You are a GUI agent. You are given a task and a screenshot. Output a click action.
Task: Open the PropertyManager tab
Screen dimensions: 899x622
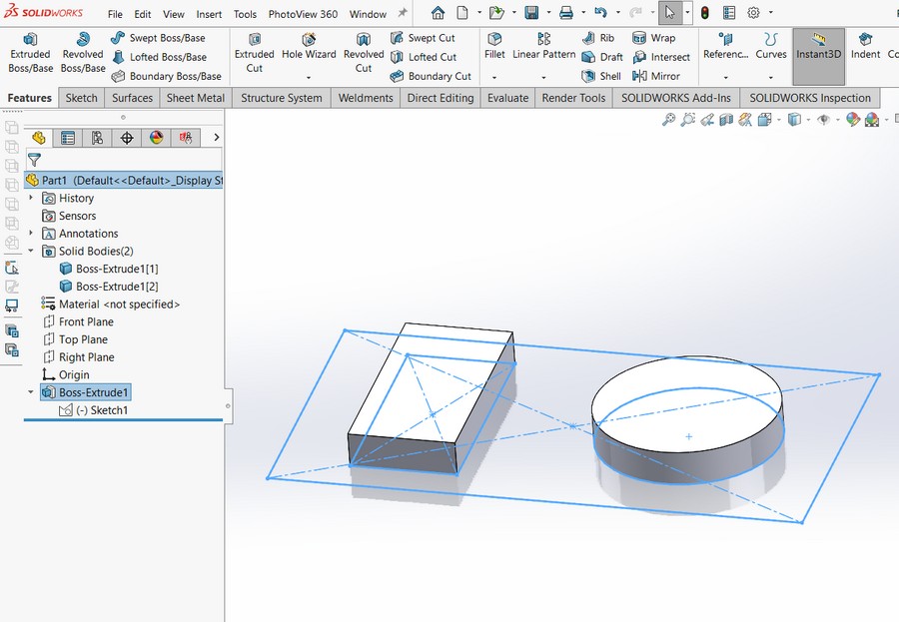click(x=68, y=138)
